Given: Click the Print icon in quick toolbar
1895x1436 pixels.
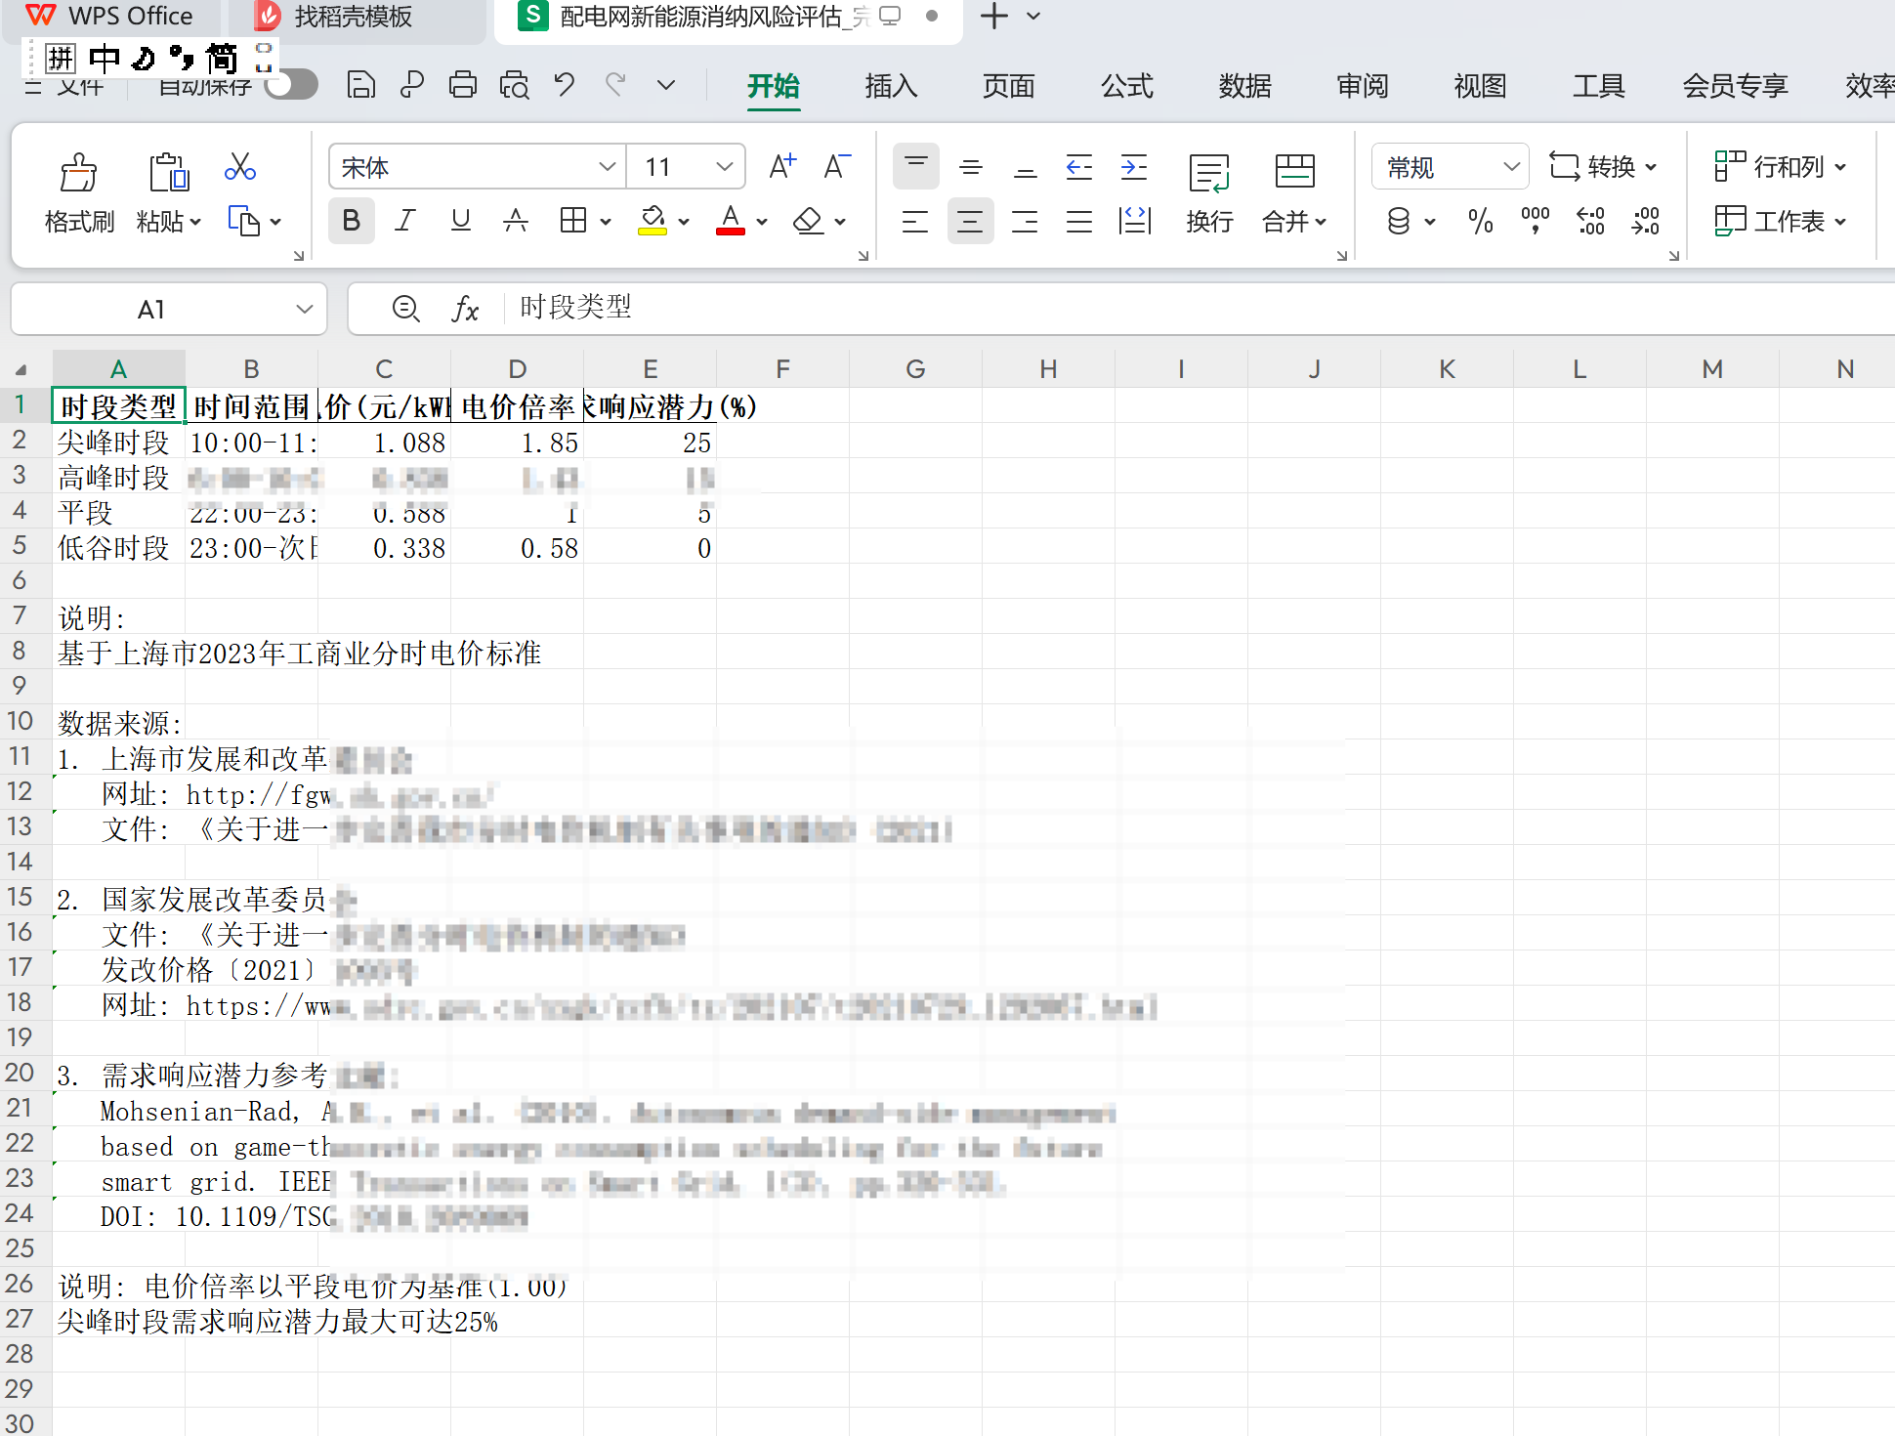Looking at the screenshot, I should click(463, 85).
